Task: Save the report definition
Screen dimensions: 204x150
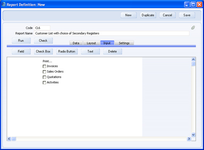Action: (187, 15)
